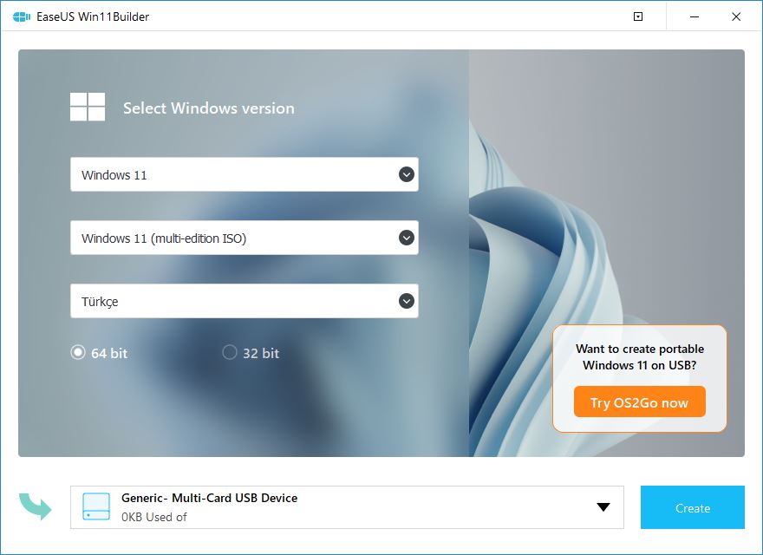Image resolution: width=763 pixels, height=555 pixels.
Task: Select the 64 bit radio button
Action: [78, 352]
